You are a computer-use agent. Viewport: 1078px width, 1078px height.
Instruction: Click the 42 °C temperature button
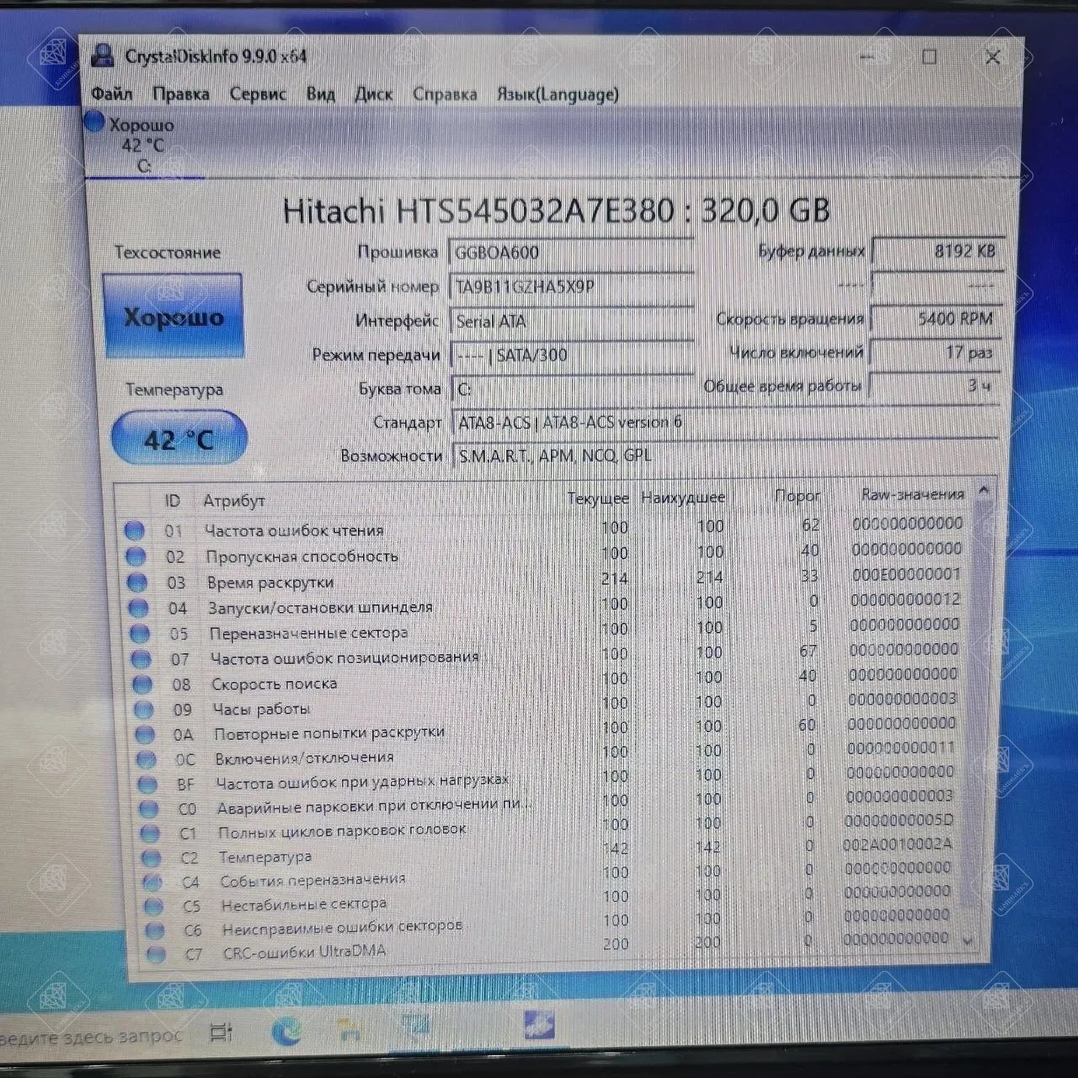point(179,438)
